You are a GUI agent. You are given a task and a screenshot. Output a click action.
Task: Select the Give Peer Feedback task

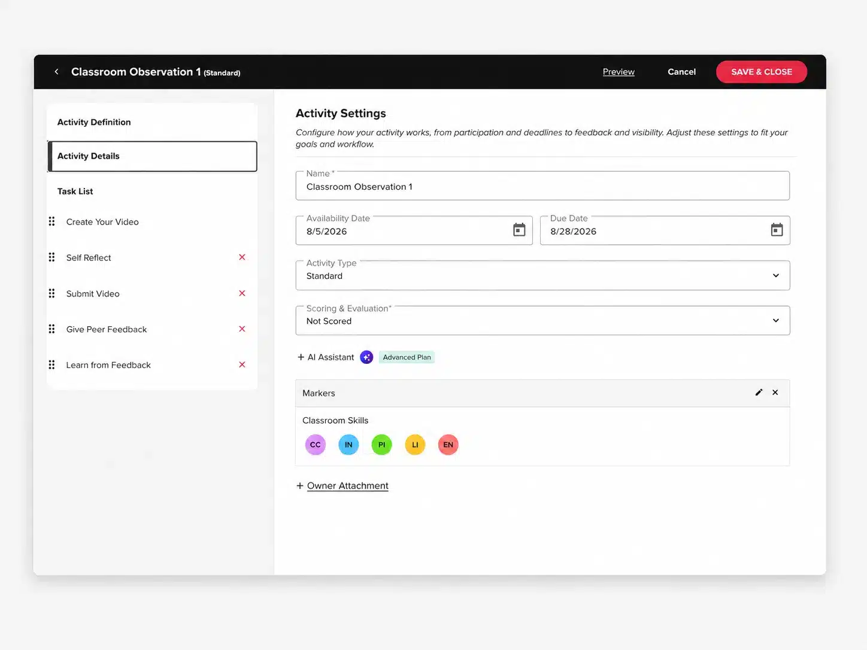[107, 329]
